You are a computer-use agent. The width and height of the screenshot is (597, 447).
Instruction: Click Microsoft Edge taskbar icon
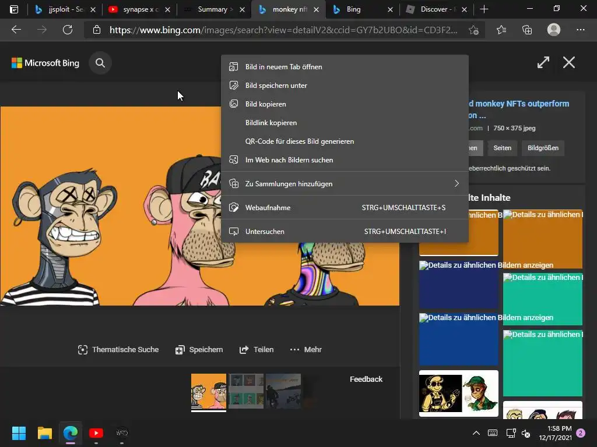click(x=71, y=433)
